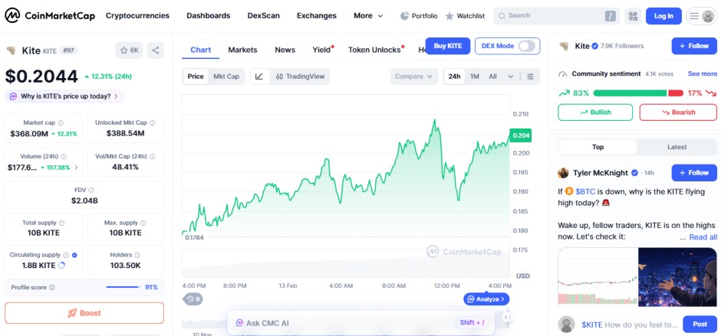Open the Portfolio pie icon link
721x336 pixels.
(x=419, y=16)
